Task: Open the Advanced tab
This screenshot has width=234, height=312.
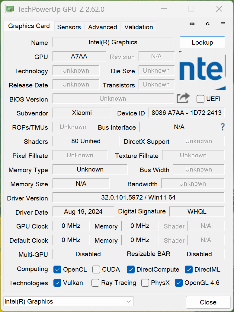Action: click(102, 27)
